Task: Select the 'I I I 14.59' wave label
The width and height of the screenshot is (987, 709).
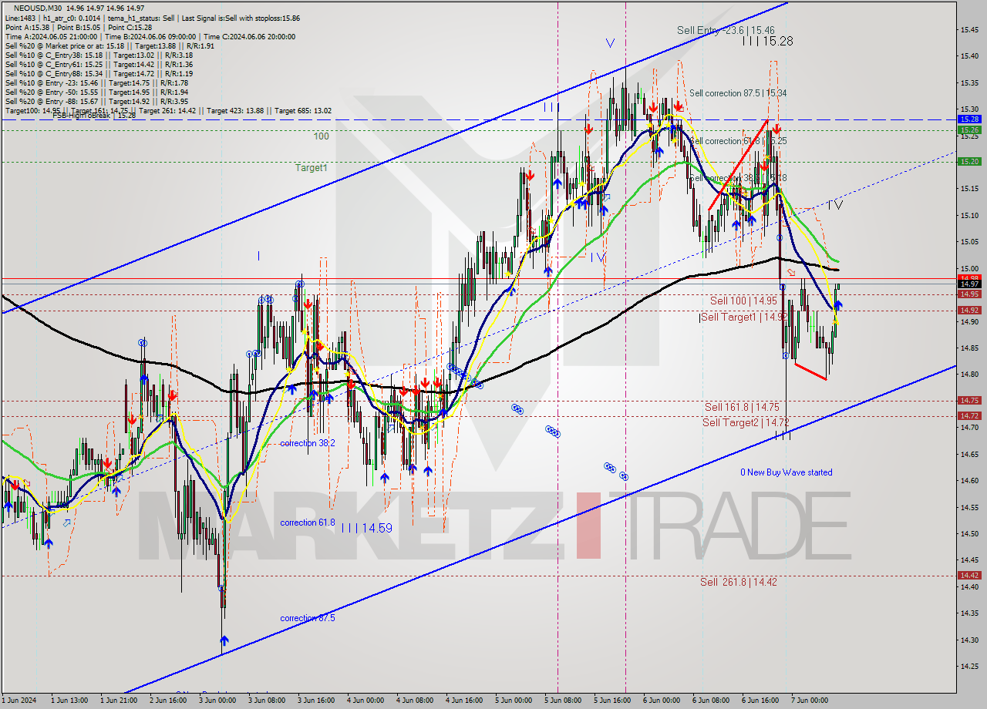Action: coord(367,529)
